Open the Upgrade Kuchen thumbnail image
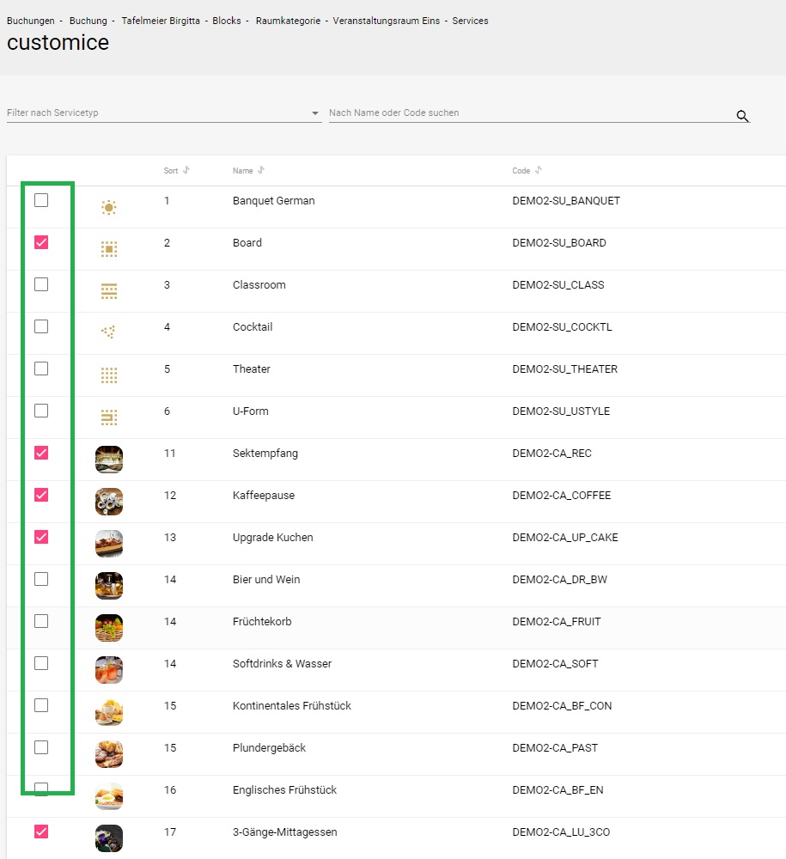 [x=109, y=544]
